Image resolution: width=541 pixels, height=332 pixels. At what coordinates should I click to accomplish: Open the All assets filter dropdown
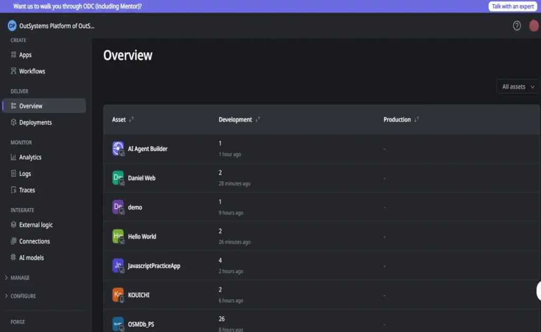(518, 87)
